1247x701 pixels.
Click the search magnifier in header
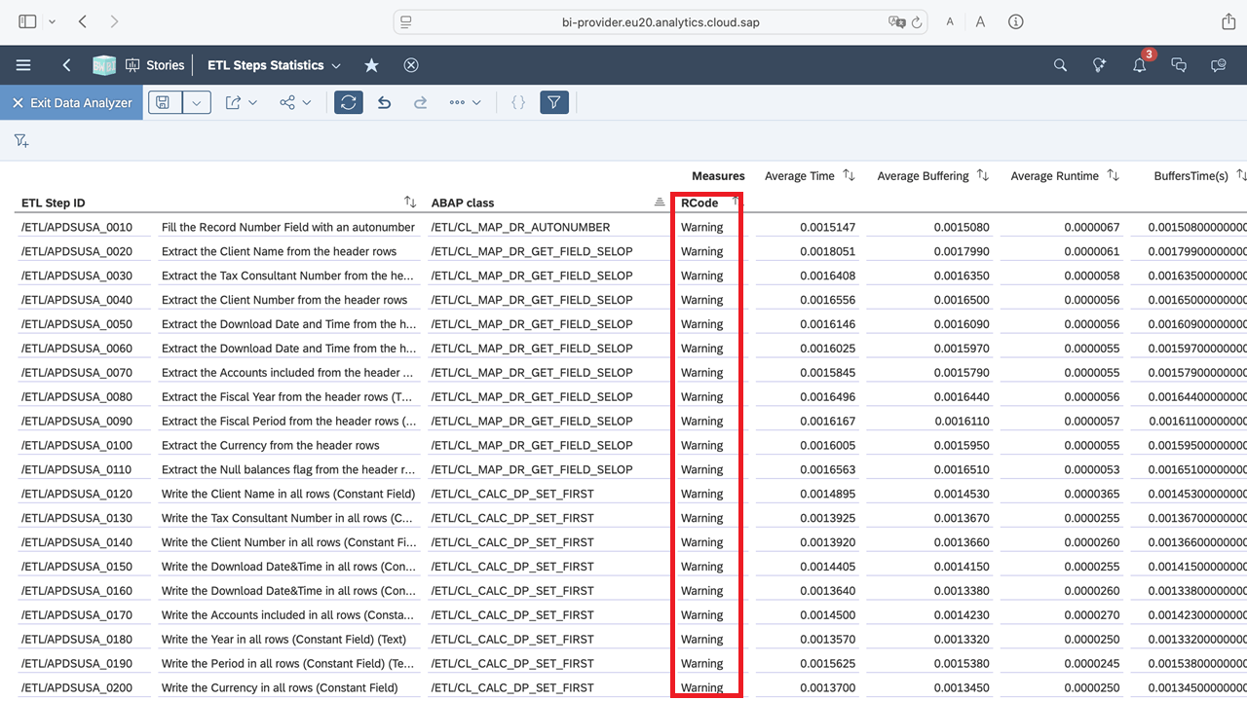1060,65
